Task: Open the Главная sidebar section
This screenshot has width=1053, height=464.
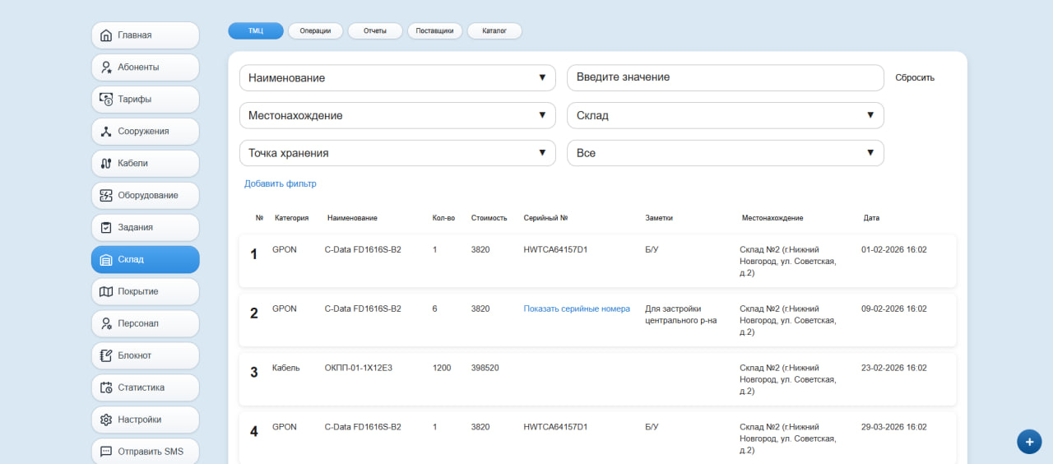Action: (x=146, y=35)
